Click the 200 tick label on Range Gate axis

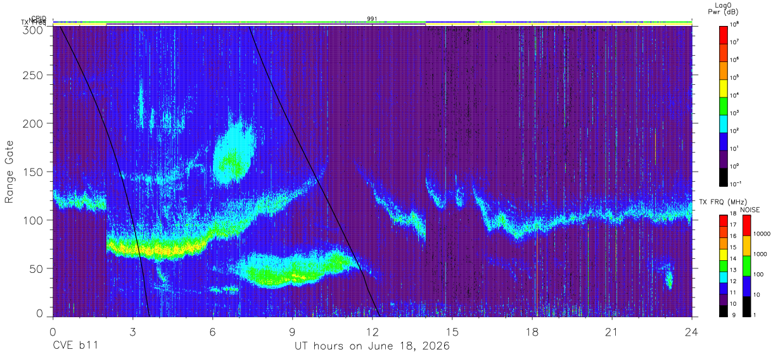point(33,123)
